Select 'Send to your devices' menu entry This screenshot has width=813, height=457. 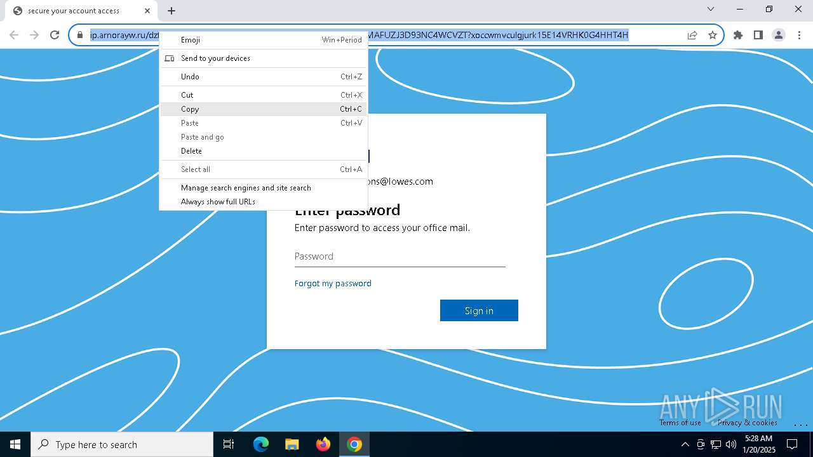coord(264,58)
